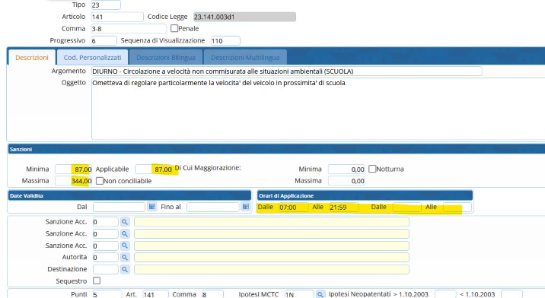The width and height of the screenshot is (545, 298).
Task: Click the Di Cui Maggiorazione label
Action: click(208, 168)
